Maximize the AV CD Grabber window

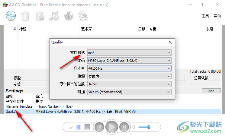(x=204, y=5)
